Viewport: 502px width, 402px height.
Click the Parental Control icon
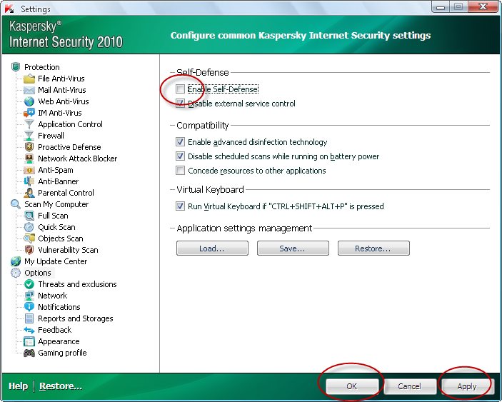point(29,193)
